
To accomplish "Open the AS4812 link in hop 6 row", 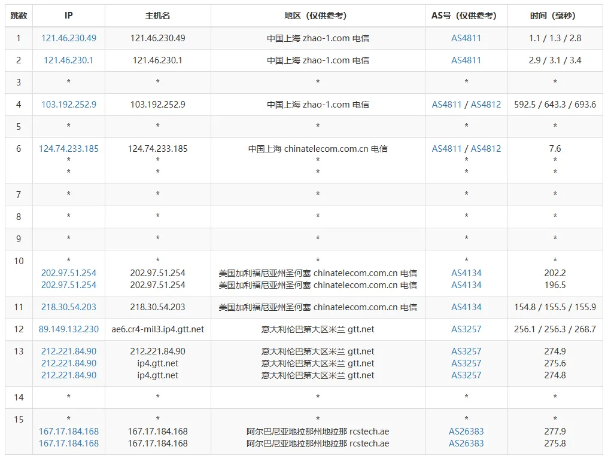I will tap(486, 149).
